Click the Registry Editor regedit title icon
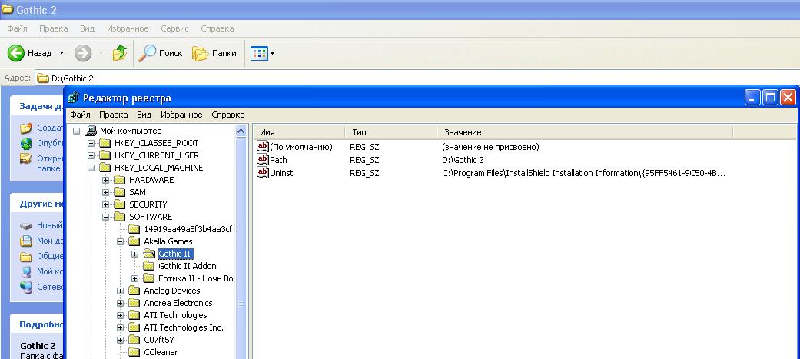The image size is (800, 359). 74,97
